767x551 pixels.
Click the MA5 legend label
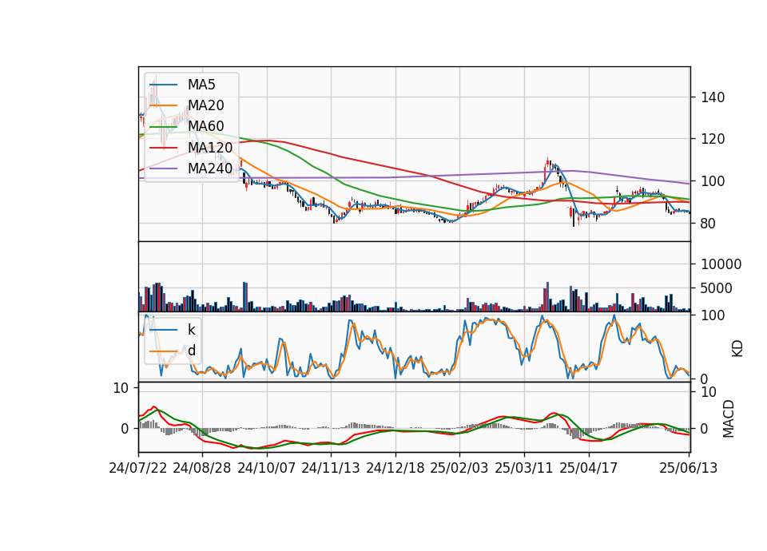(x=201, y=85)
